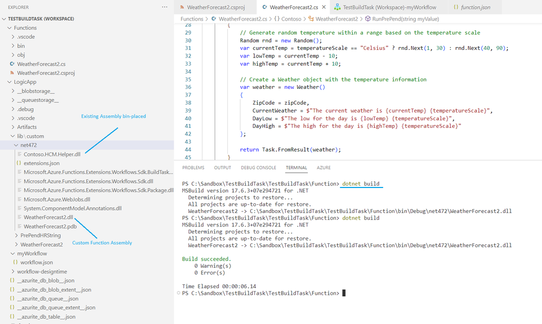Click the workflow icon on TestBuildTask tab
542x324 pixels.
337,7
